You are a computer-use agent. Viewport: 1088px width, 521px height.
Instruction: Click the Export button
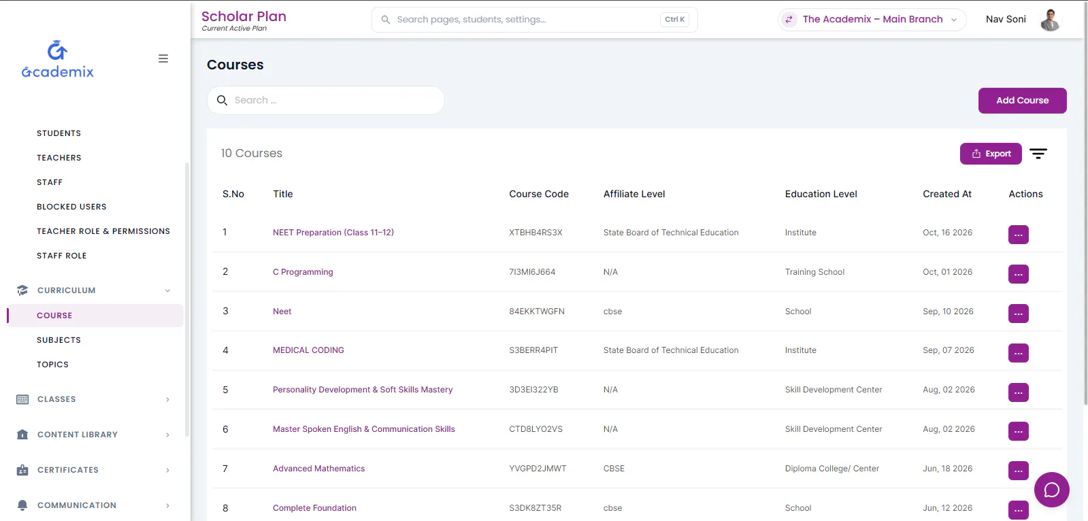click(x=991, y=154)
